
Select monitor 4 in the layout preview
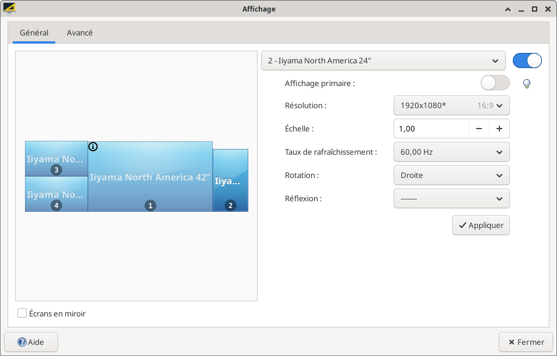[x=56, y=194]
